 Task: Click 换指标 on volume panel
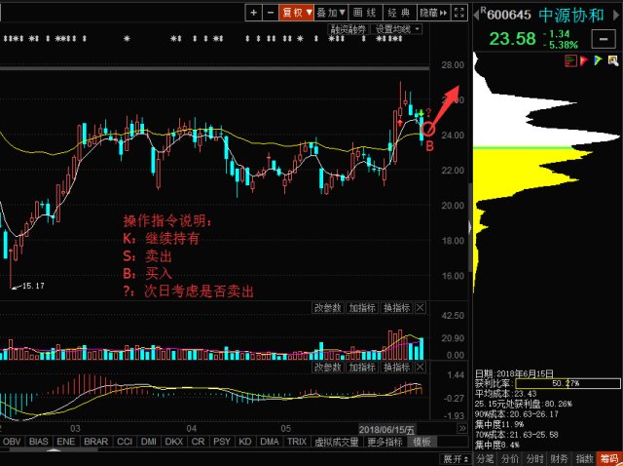coord(396,308)
